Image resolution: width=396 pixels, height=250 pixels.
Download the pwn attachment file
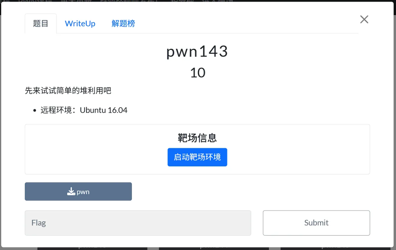click(x=78, y=191)
